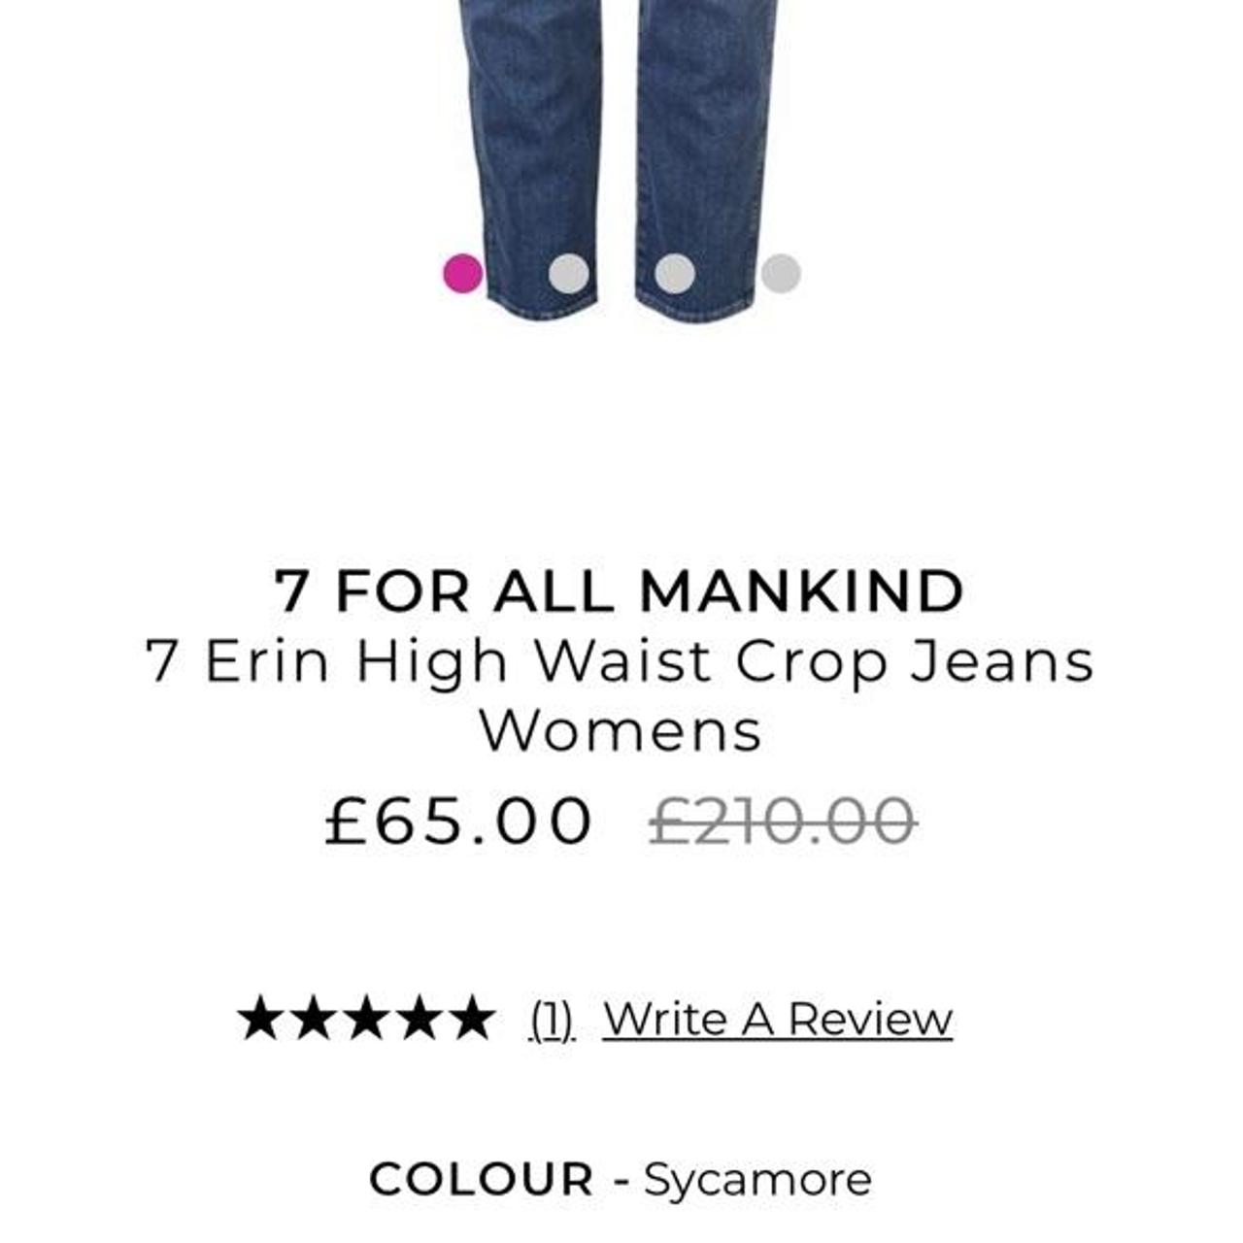
Task: Click the fourth rating star
Action: pyautogui.click(x=419, y=1018)
